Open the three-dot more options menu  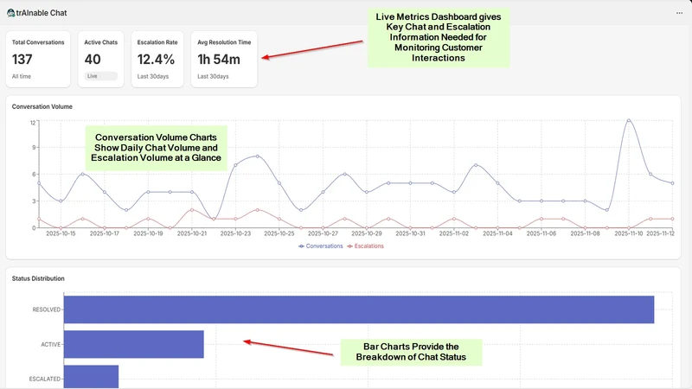679,13
